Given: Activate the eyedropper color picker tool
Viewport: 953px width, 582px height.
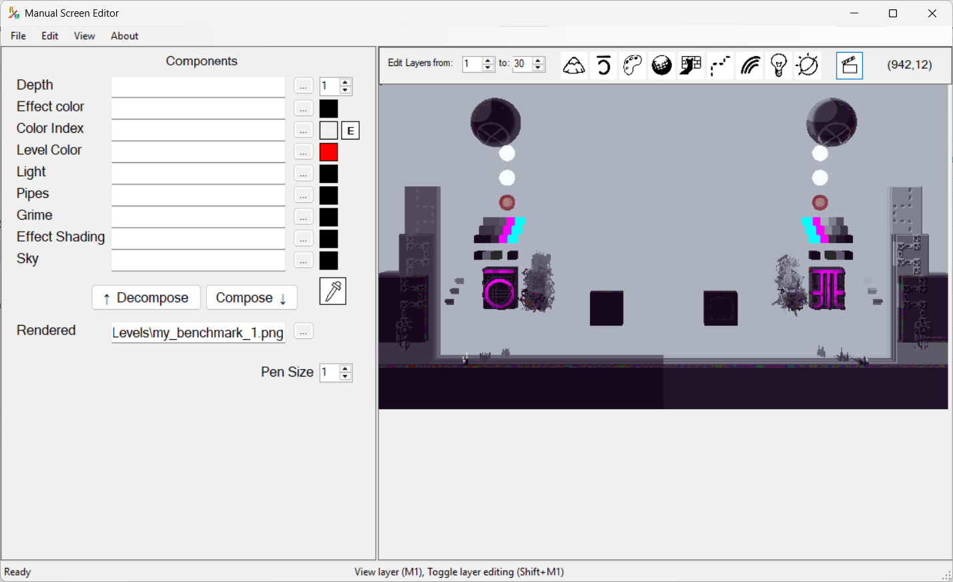Looking at the screenshot, I should click(x=332, y=291).
